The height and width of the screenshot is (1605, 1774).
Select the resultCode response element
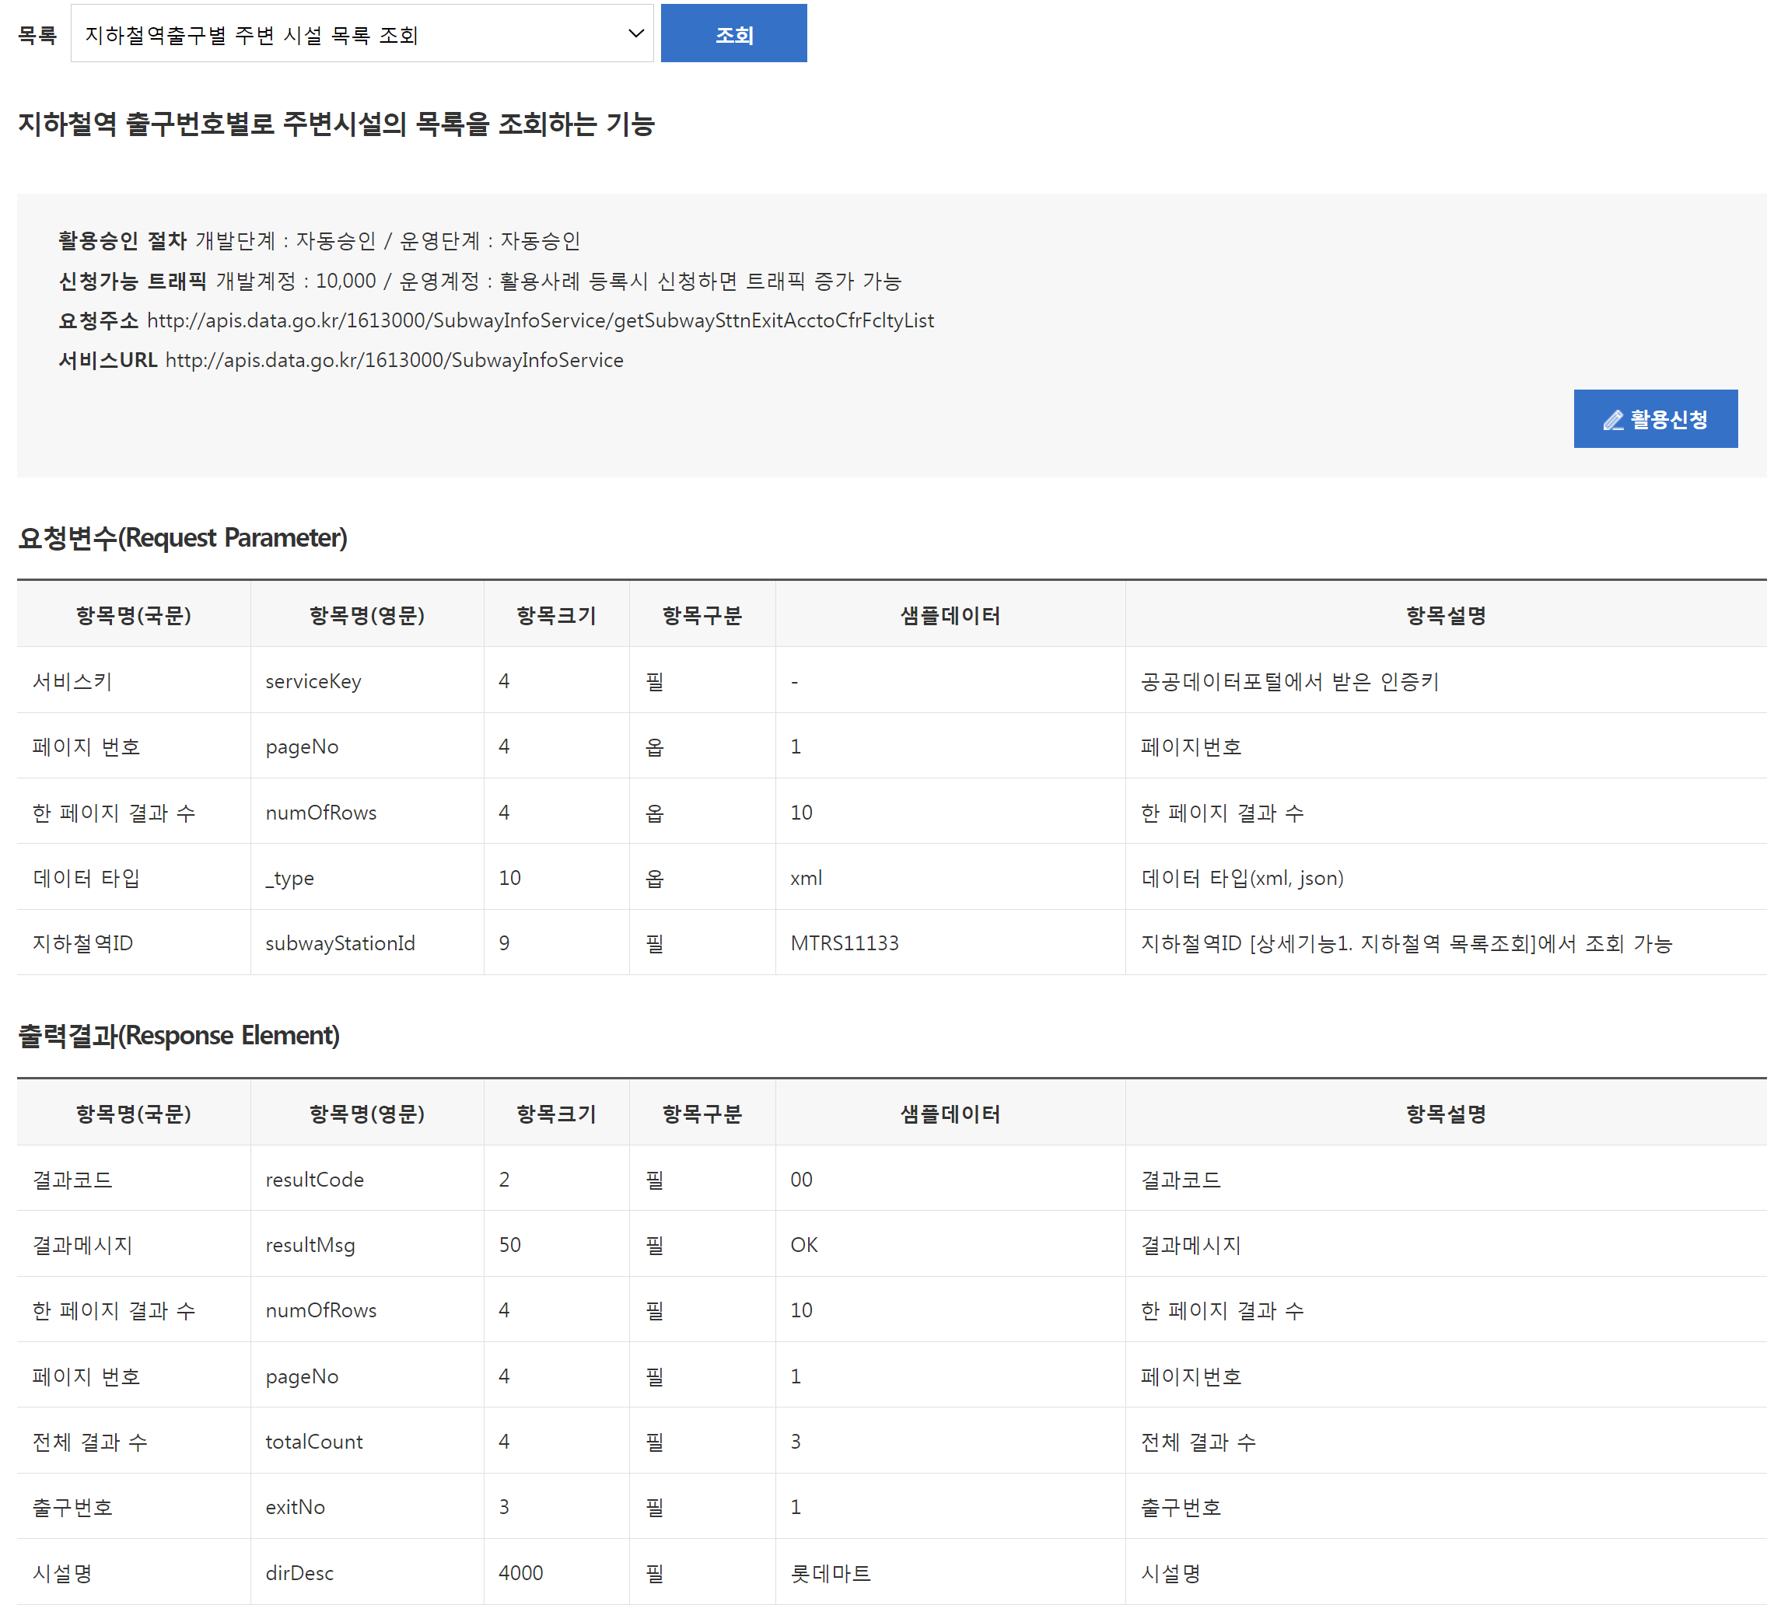(x=314, y=1179)
